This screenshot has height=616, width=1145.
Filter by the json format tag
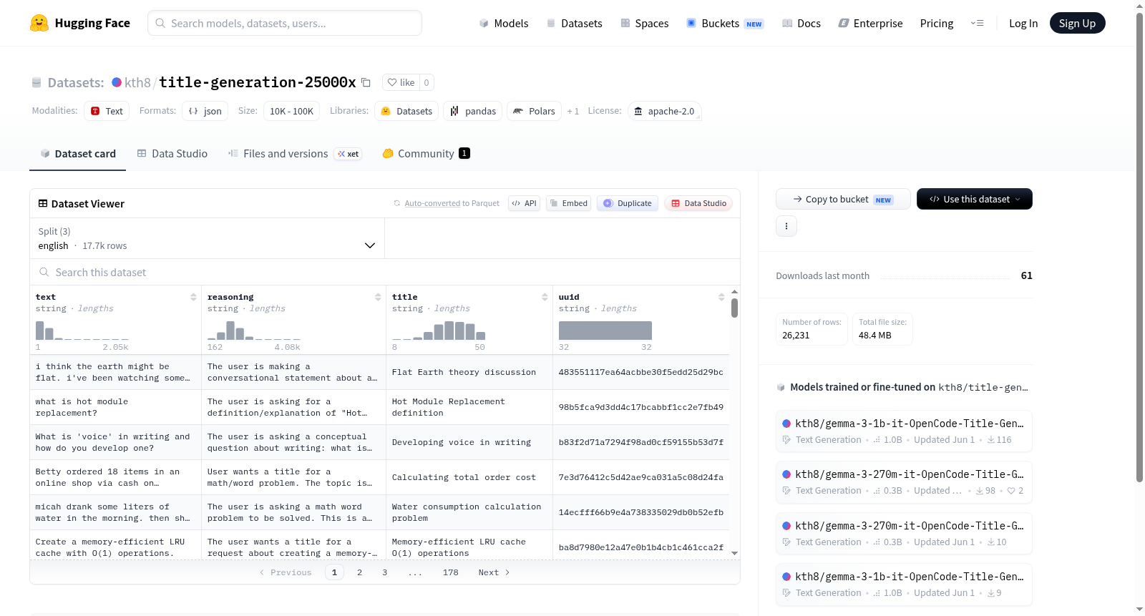205,111
